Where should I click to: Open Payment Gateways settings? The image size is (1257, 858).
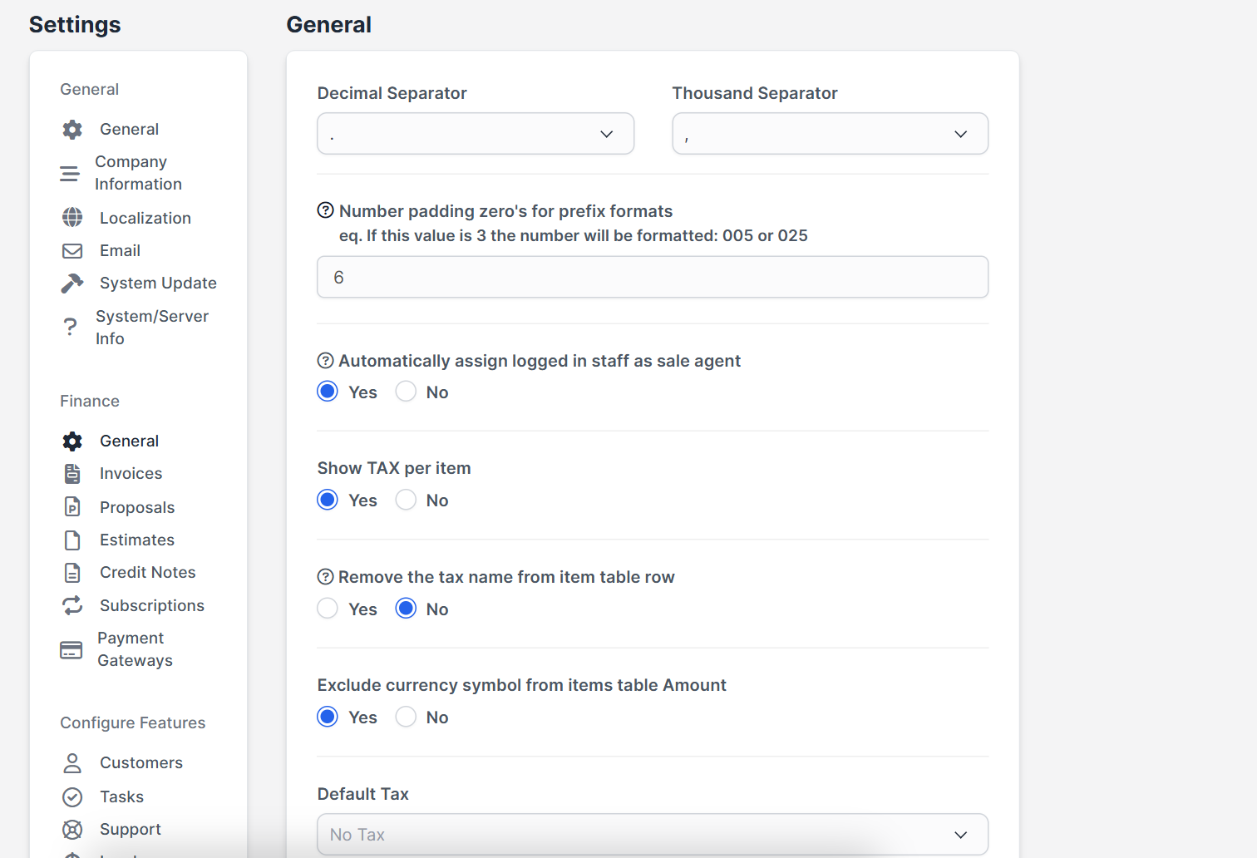pos(136,649)
